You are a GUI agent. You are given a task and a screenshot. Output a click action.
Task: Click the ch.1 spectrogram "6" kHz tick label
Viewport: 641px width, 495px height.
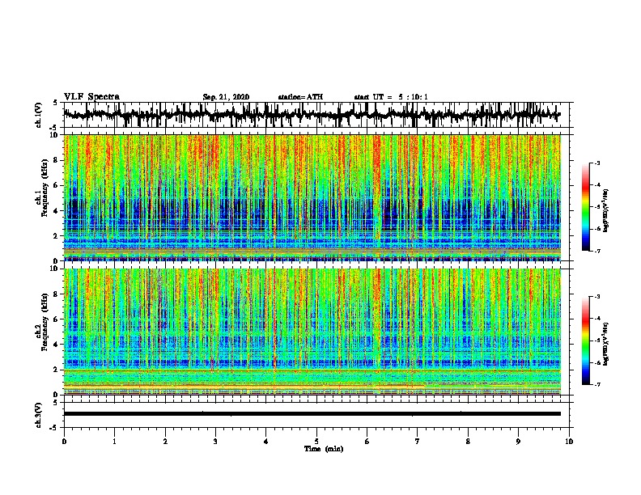[57, 185]
